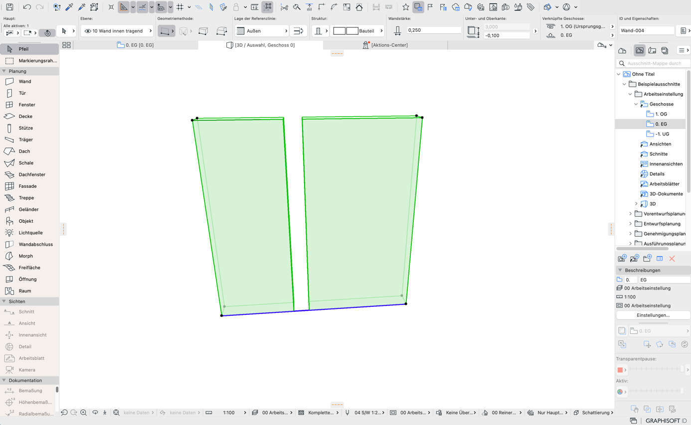Screen dimensions: 691x425
Task: Click the red Transparentpause color swatch
Action: pos(620,370)
